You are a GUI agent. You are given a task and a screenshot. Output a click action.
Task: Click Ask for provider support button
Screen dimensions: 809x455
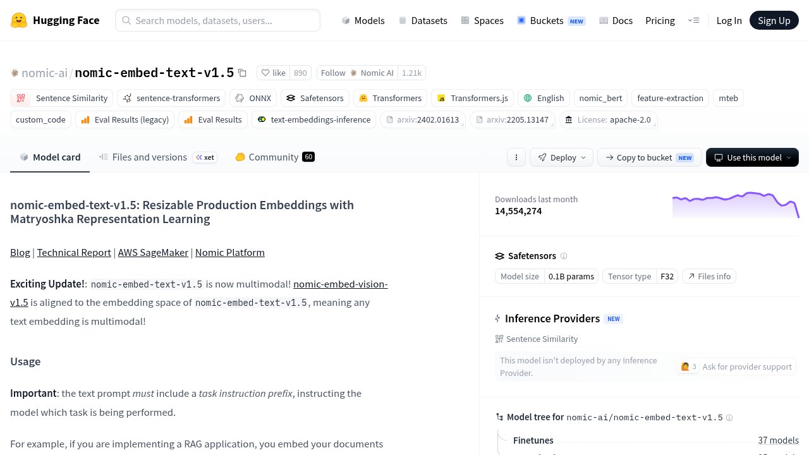pos(736,367)
